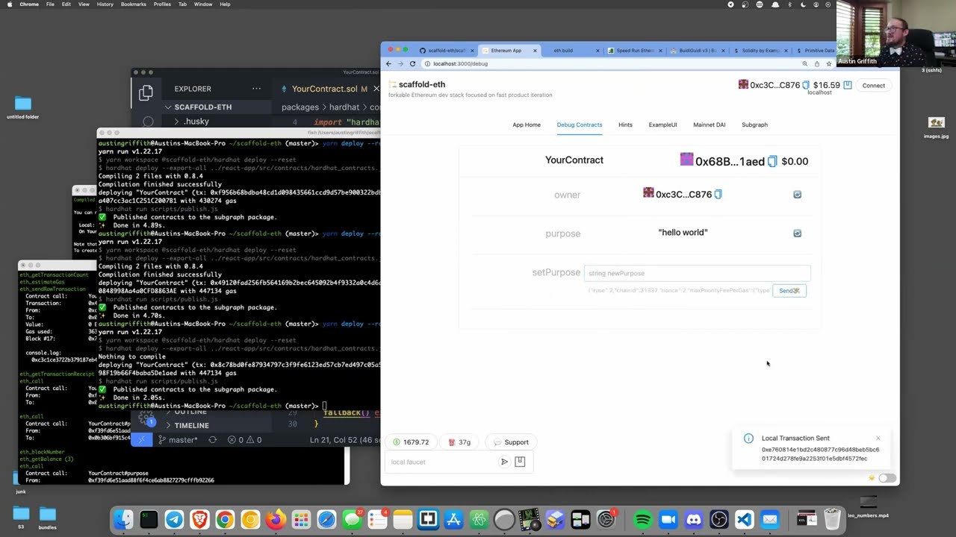The height and width of the screenshot is (537, 956).
Task: Click the Support button
Action: point(510,442)
